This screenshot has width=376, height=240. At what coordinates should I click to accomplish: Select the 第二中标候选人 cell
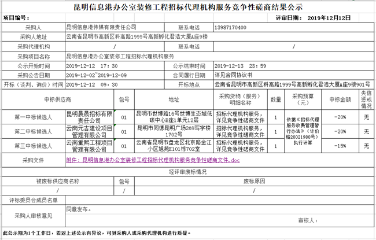point(34,132)
